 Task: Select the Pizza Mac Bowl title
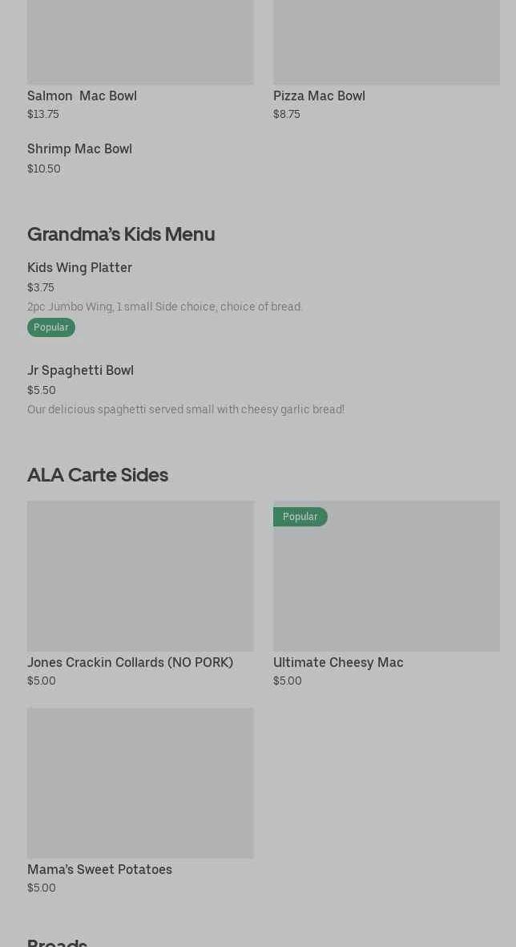pos(319,96)
